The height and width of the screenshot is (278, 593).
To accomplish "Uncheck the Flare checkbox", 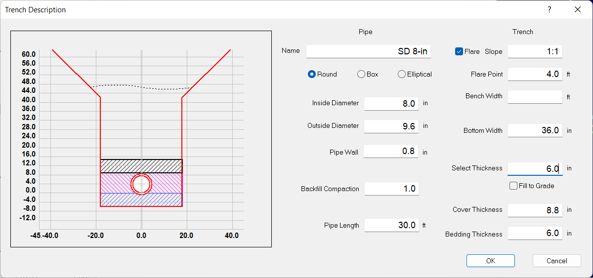I will click(x=459, y=51).
